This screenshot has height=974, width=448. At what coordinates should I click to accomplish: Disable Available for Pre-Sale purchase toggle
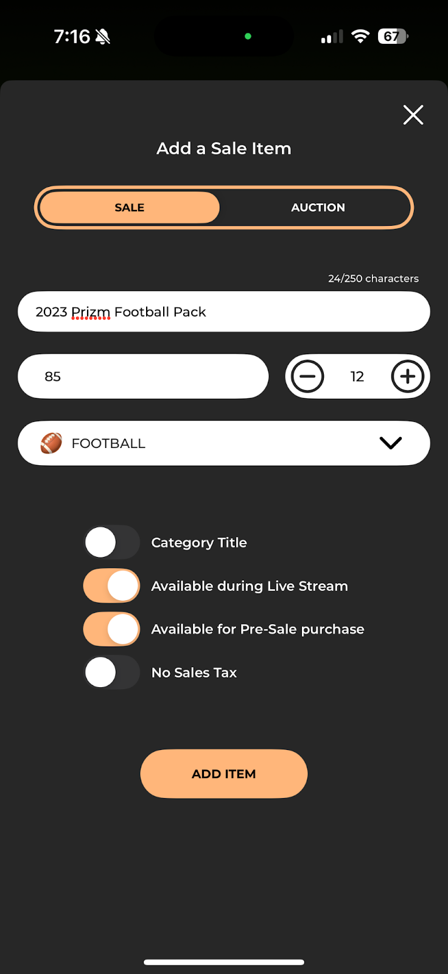pos(112,629)
